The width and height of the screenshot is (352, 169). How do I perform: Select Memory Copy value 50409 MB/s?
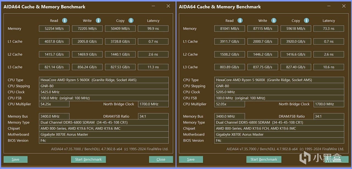click(120, 29)
